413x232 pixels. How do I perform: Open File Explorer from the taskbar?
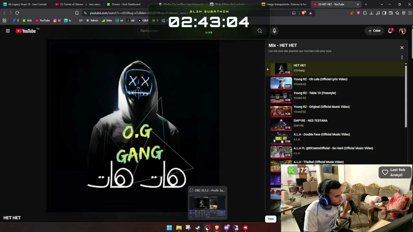point(179,228)
